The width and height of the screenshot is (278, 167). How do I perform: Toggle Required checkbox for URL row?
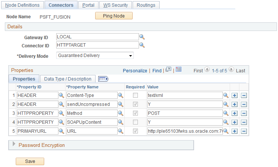click(136, 131)
